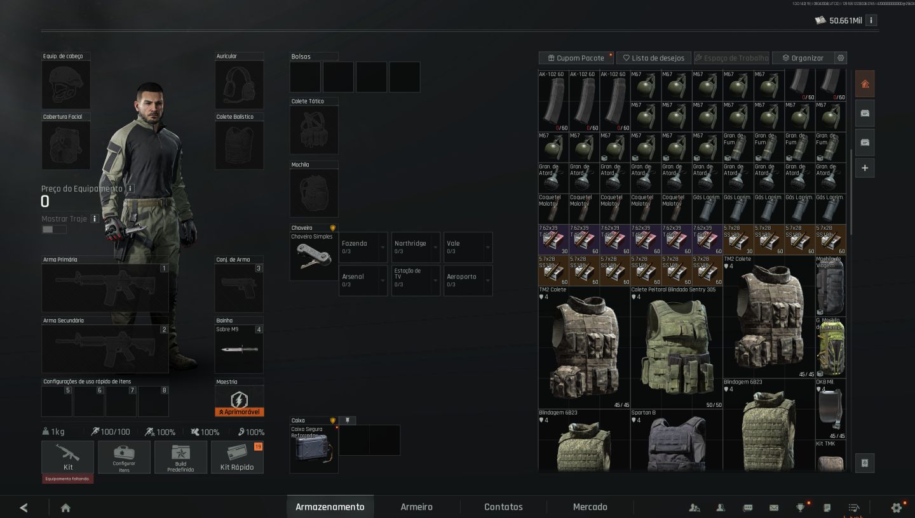
Task: Add a new storage with plus icon
Action: pos(865,168)
